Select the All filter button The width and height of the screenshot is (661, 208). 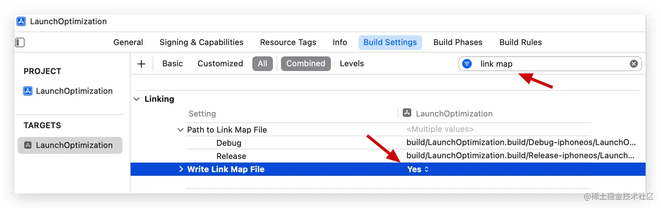tap(262, 64)
